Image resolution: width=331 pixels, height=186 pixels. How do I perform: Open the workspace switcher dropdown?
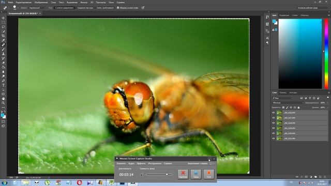click(x=313, y=8)
